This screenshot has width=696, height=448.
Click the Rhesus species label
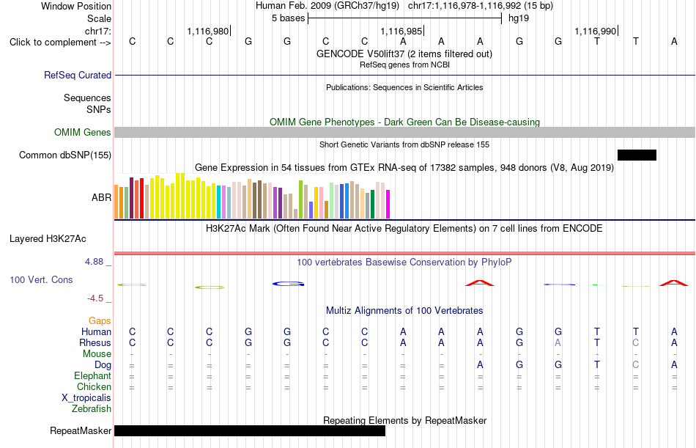point(95,342)
